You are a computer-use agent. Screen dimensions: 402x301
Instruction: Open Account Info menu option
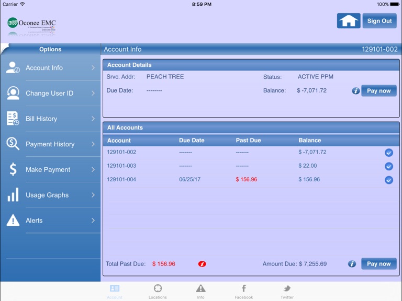point(50,68)
